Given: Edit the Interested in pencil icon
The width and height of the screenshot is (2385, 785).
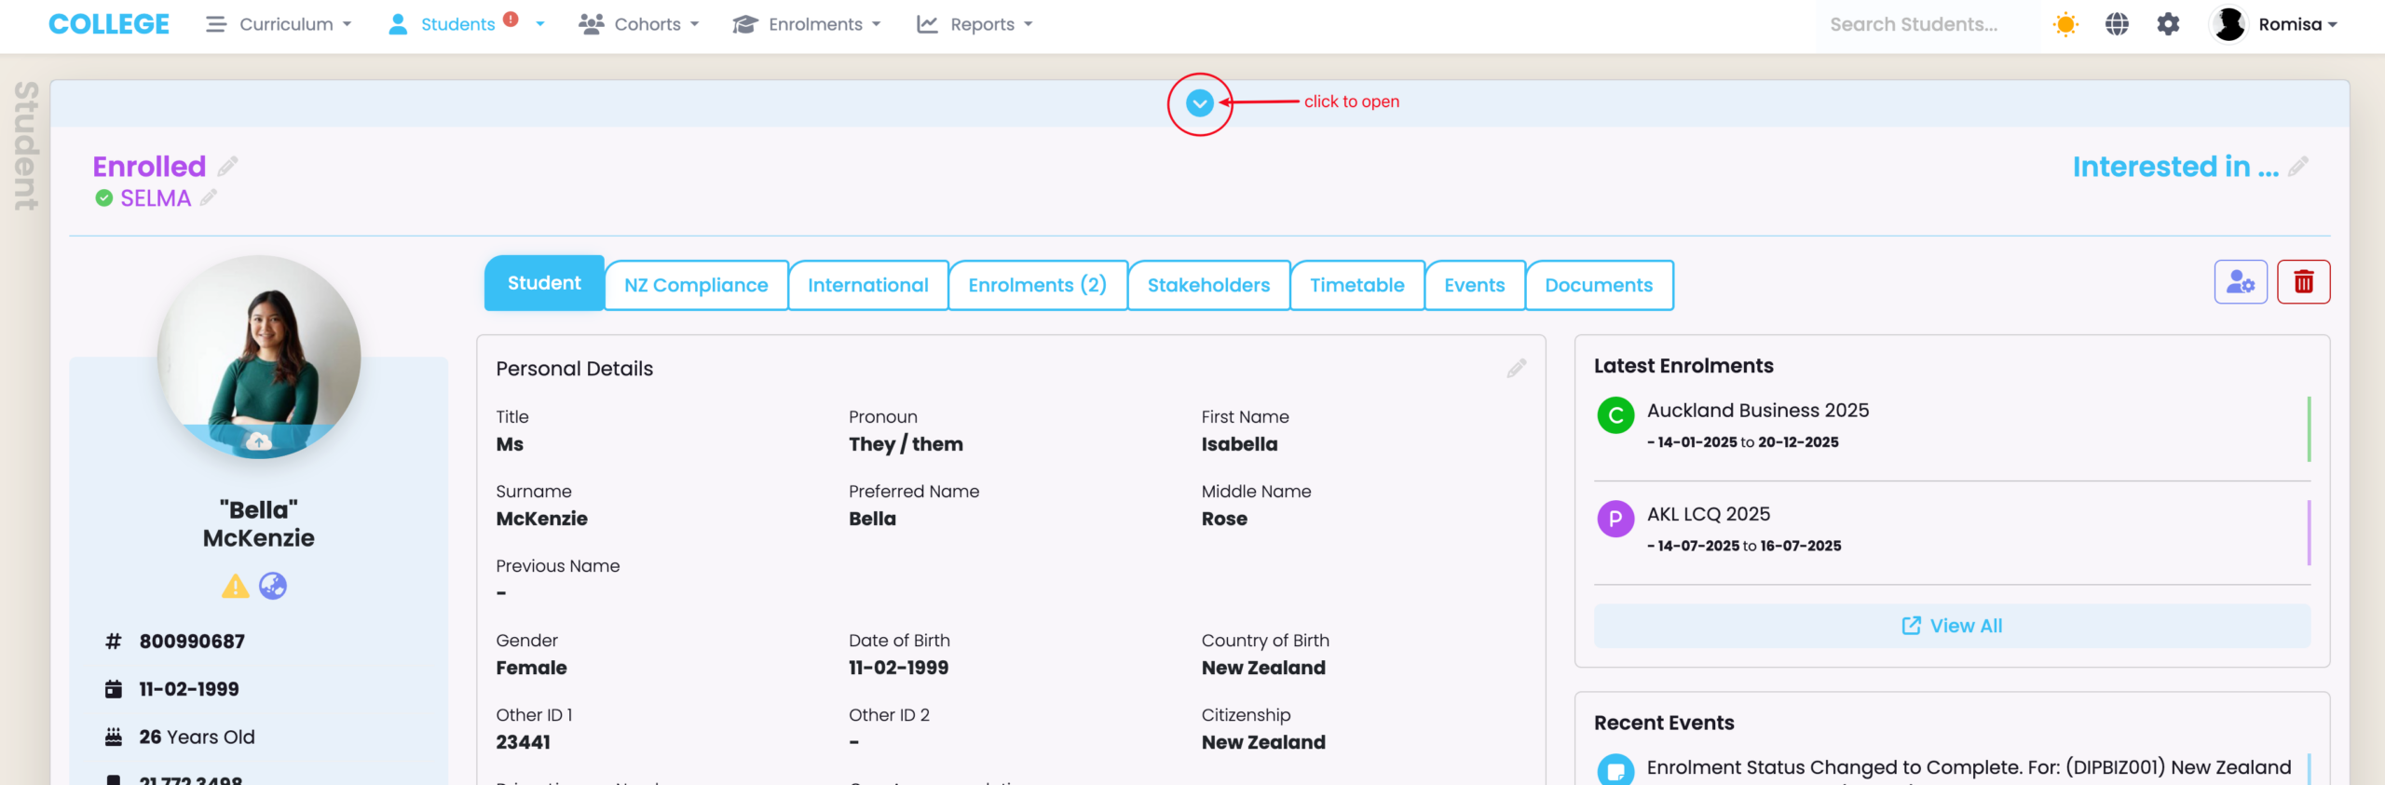Looking at the screenshot, I should pos(2298,167).
